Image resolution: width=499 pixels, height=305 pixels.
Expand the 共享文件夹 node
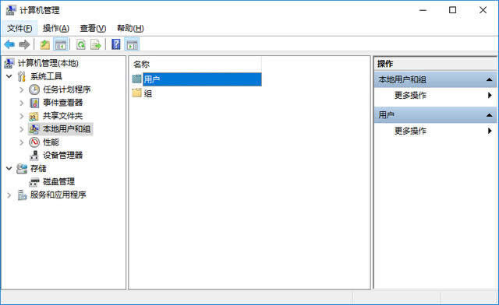tap(22, 116)
